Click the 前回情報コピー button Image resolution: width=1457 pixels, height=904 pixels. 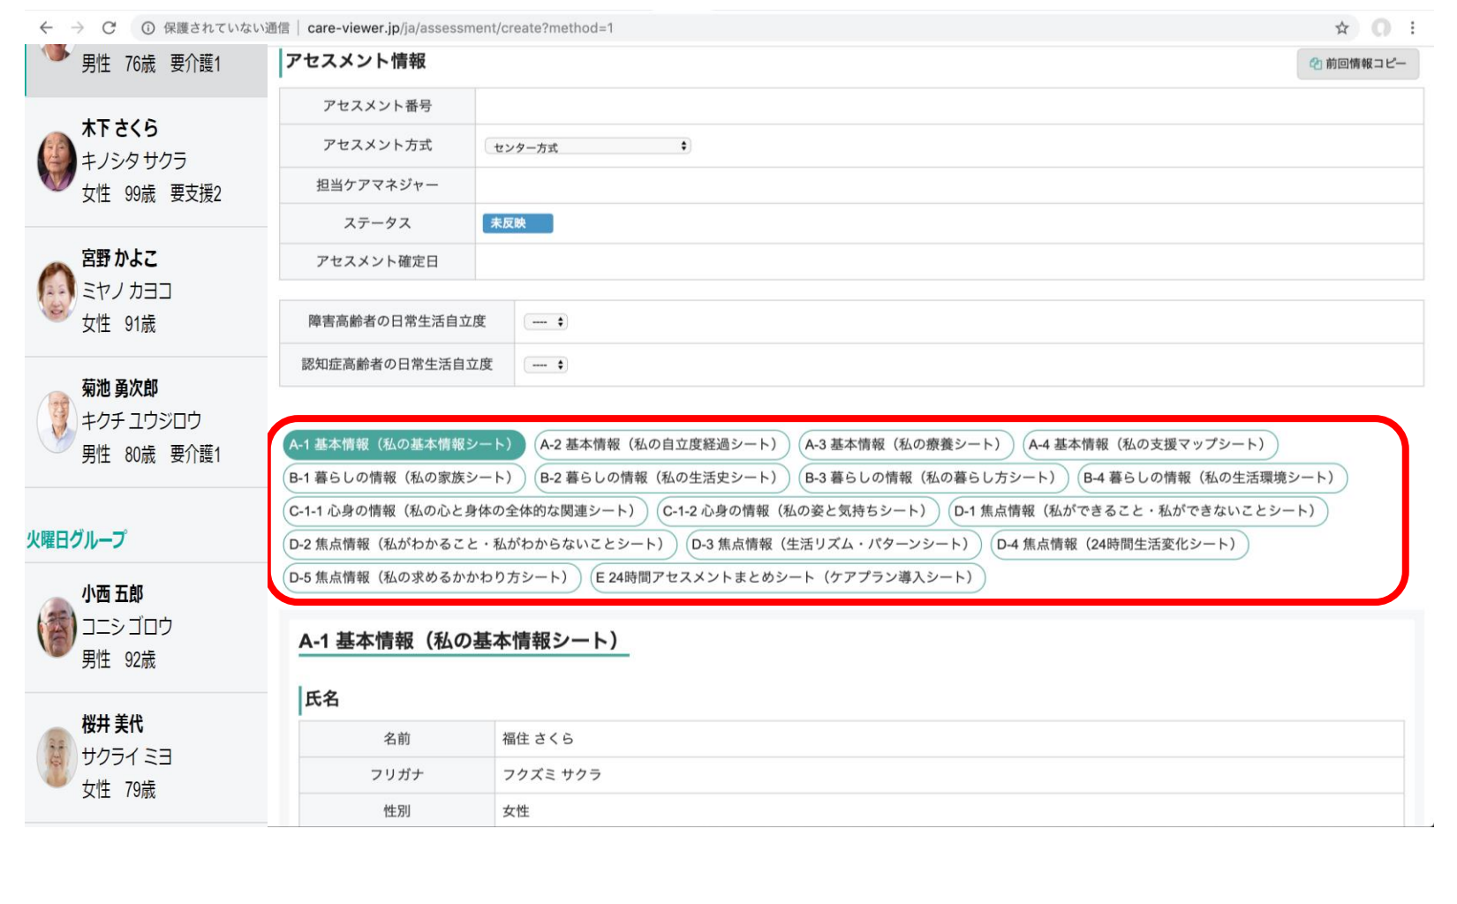tap(1357, 64)
